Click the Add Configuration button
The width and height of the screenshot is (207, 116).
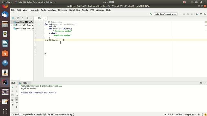[x=165, y=14]
